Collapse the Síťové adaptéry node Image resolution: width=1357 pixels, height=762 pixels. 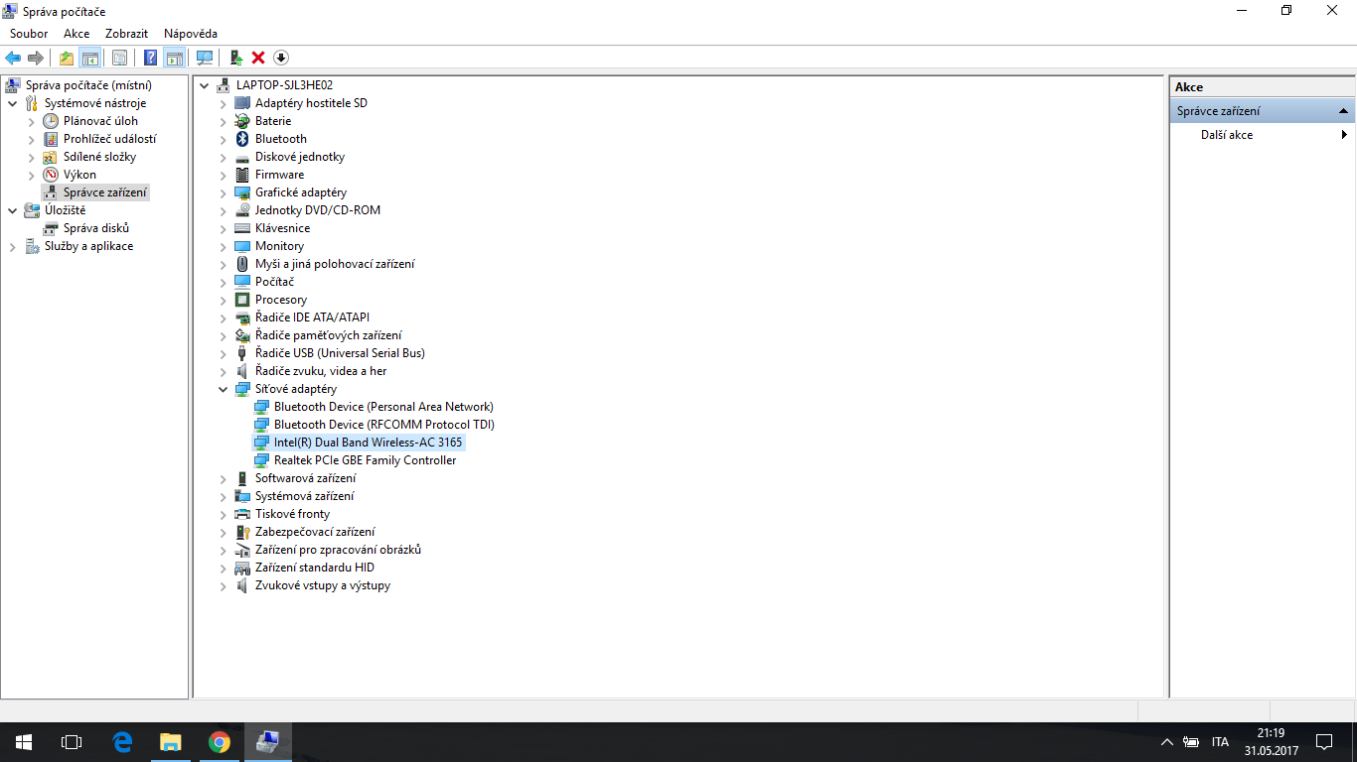coord(224,389)
